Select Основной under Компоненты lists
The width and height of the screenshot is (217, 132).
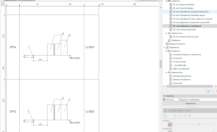(177, 83)
